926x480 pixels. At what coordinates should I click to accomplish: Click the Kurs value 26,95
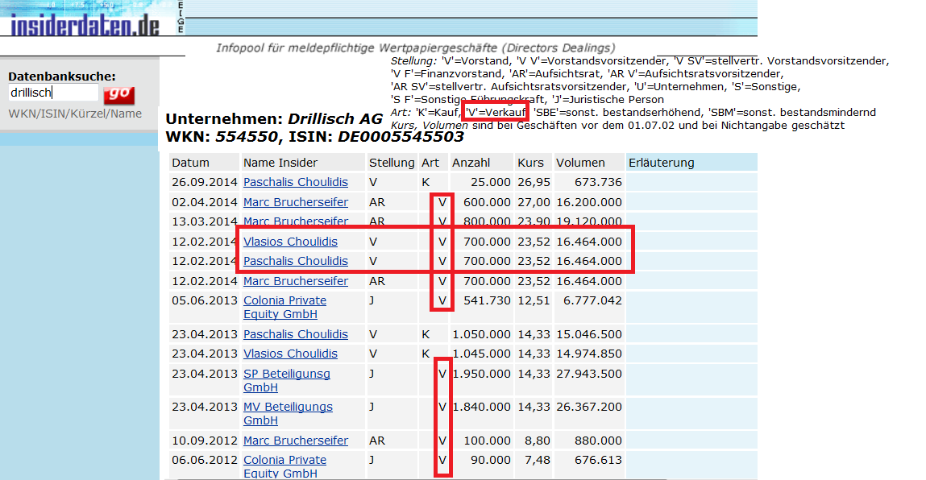(534, 183)
